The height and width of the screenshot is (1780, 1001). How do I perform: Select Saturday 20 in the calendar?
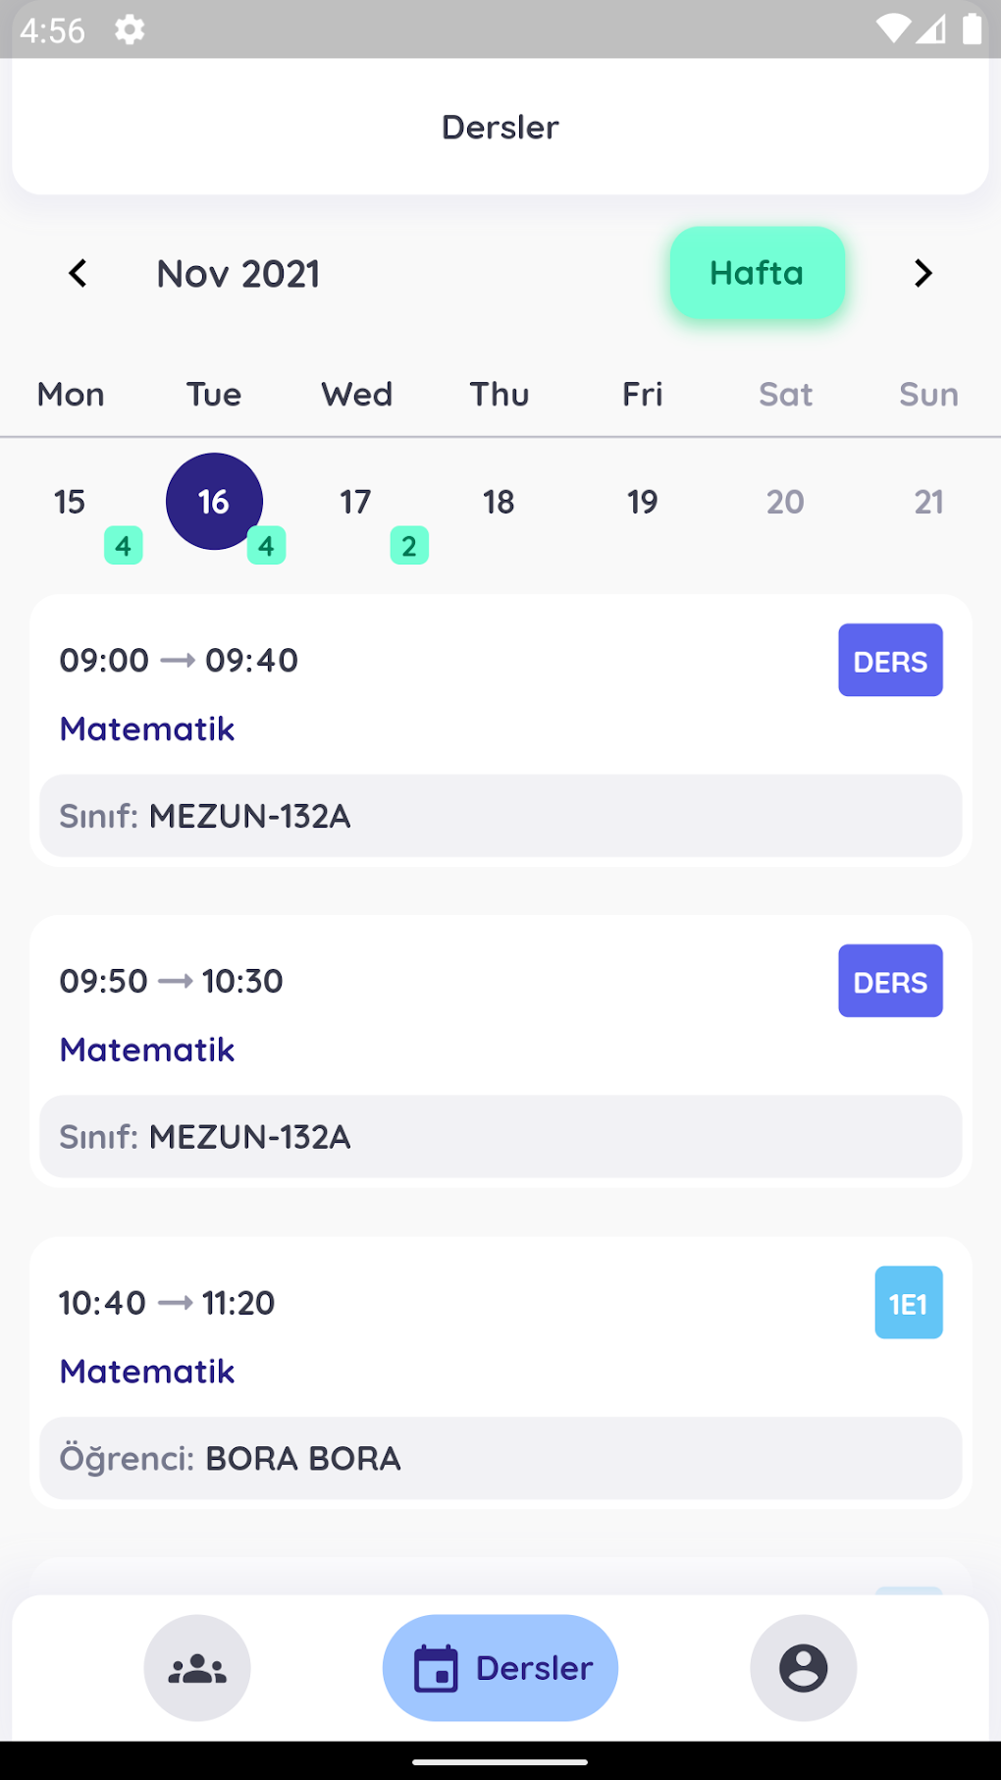[785, 503]
